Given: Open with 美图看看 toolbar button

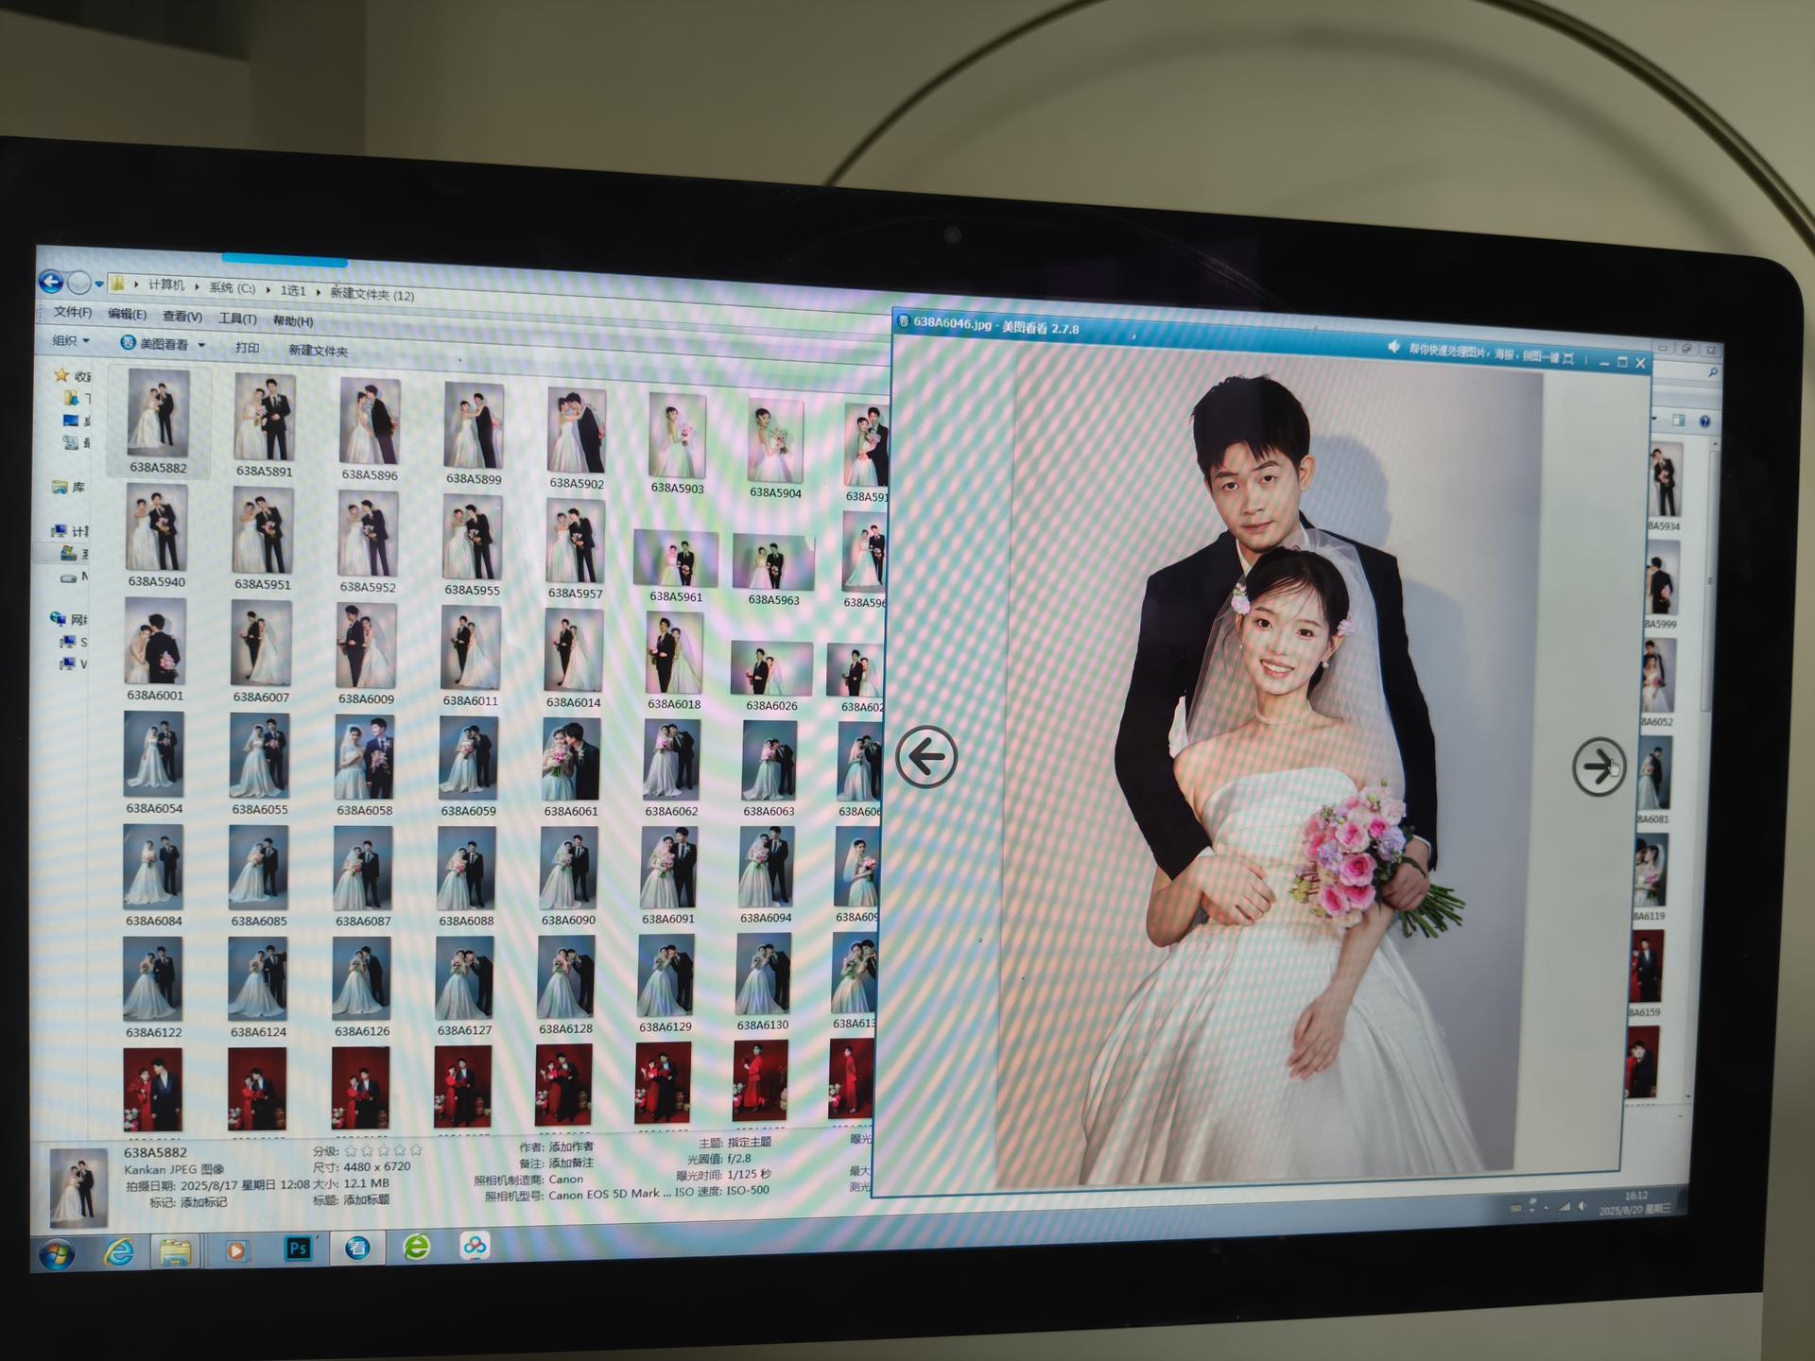Looking at the screenshot, I should [x=155, y=344].
